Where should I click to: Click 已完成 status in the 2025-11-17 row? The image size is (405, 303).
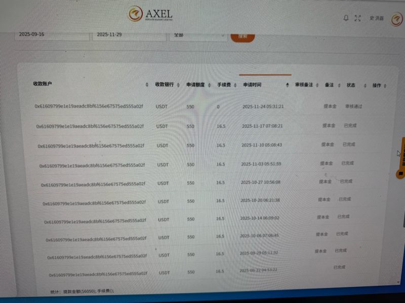pos(350,125)
